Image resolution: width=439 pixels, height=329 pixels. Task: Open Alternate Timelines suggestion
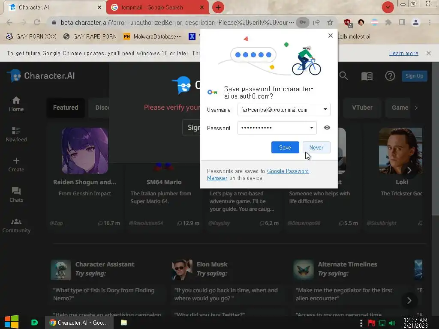[x=335, y=269]
